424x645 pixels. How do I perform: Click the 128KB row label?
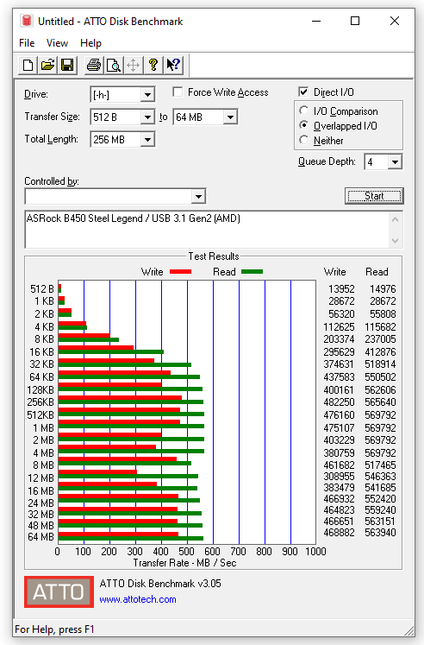pyautogui.click(x=41, y=390)
